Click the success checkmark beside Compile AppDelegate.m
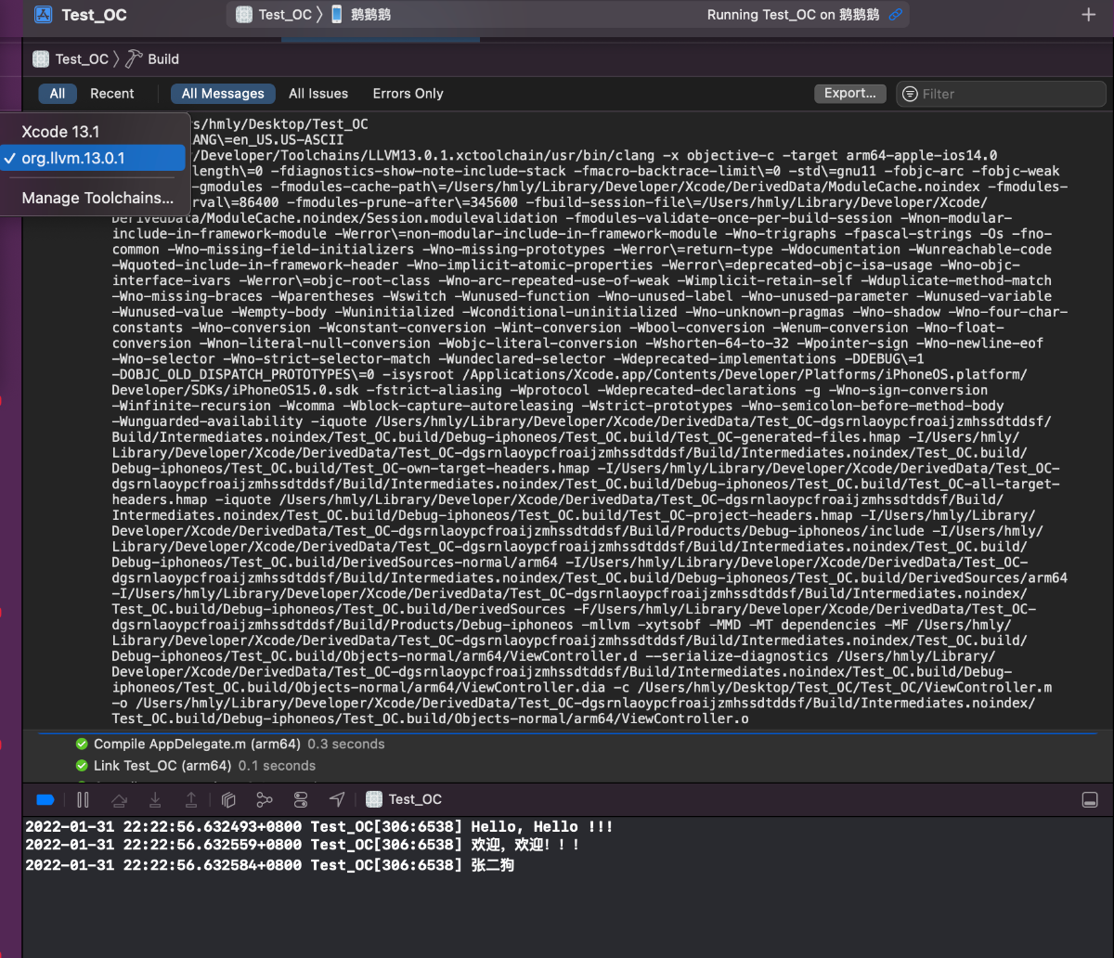1114x958 pixels. 82,744
